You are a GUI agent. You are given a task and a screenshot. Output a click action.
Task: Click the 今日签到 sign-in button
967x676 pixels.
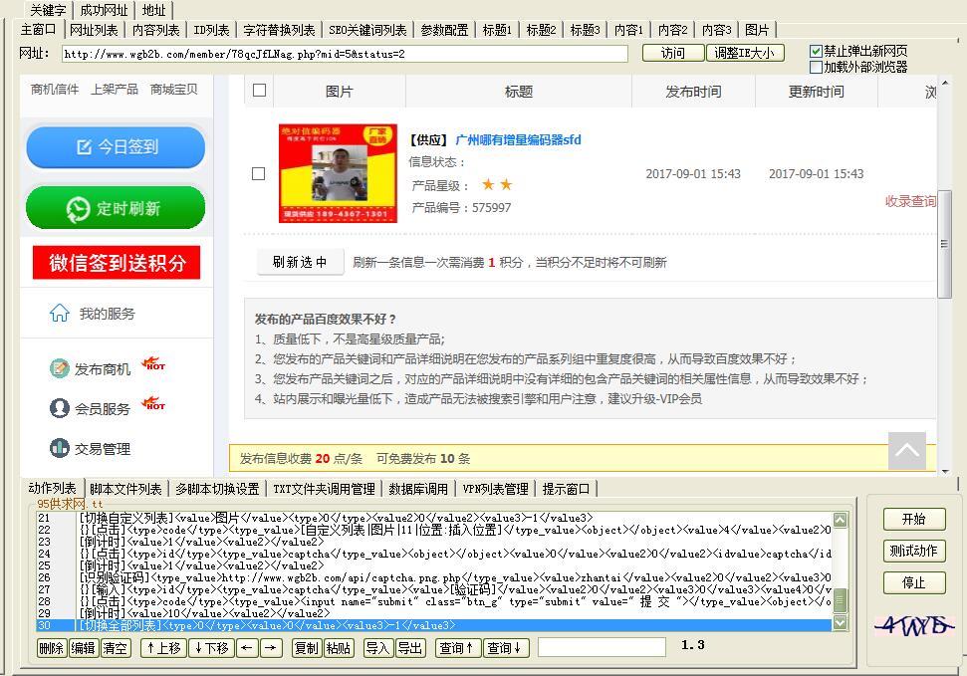point(116,147)
